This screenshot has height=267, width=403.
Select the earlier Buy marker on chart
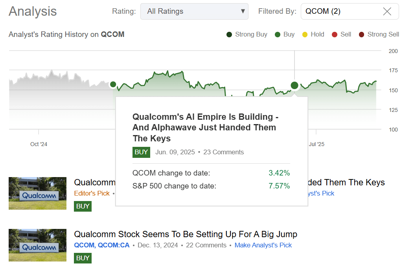(x=113, y=84)
